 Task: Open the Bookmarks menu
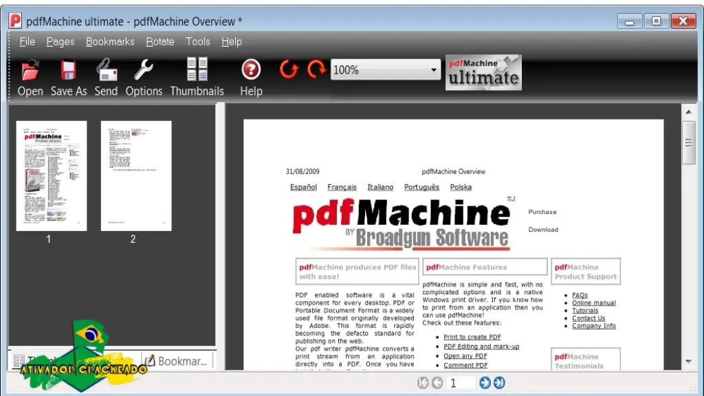point(110,42)
